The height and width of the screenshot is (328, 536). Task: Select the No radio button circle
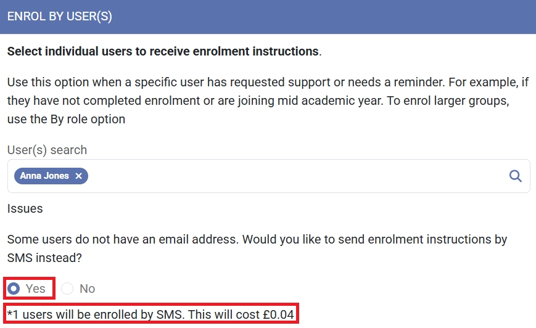pos(67,289)
